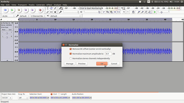Click the red Record button
The image size is (184, 103).
[x=40, y=10]
